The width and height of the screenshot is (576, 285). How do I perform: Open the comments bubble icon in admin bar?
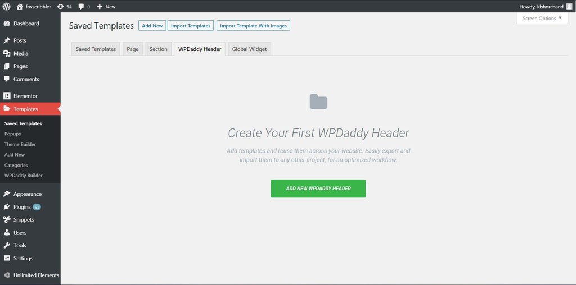point(81,7)
